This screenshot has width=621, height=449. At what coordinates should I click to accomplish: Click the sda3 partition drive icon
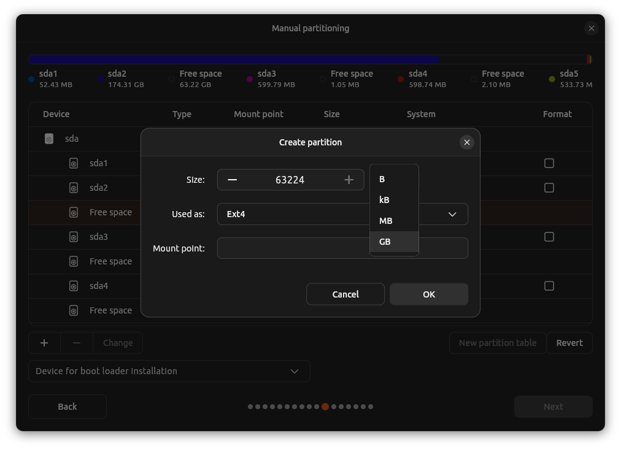74,237
